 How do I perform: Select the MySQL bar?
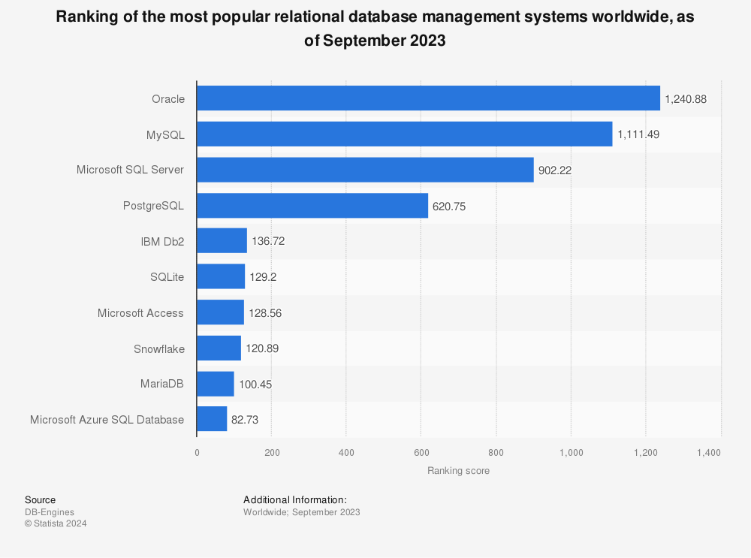click(405, 134)
